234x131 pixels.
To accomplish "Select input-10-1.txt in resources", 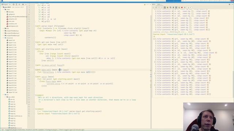I will click(x=12, y=92).
